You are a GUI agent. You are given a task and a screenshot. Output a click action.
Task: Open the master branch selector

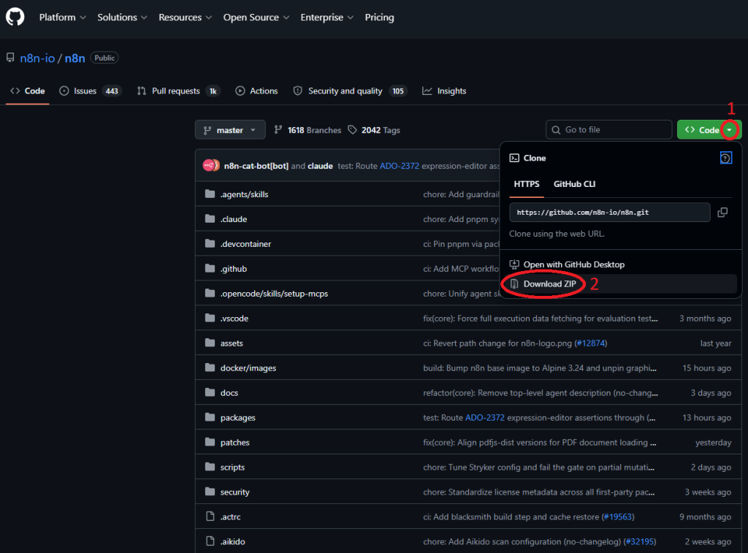click(x=230, y=130)
